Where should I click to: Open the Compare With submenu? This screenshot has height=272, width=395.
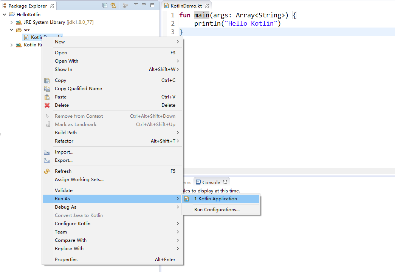[112, 240]
